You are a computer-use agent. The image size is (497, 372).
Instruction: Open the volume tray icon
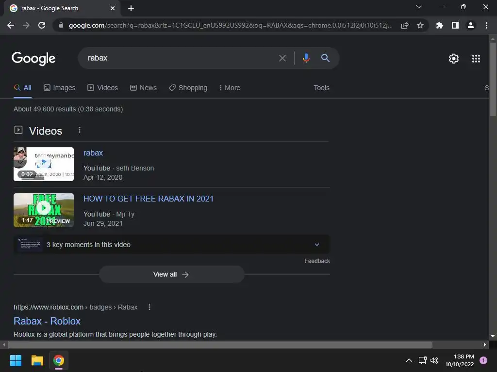[x=434, y=360]
